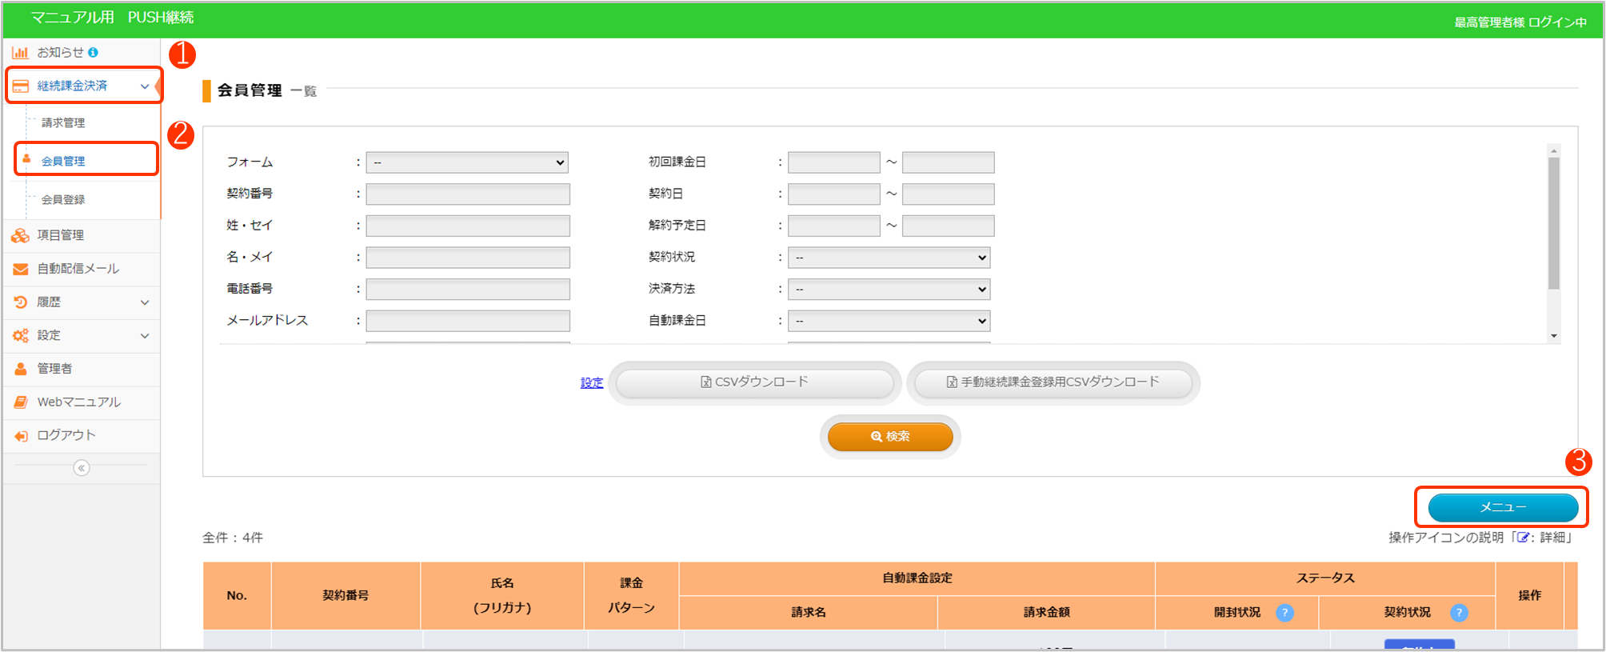Open 会員登録 in the sidebar
This screenshot has height=652, width=1606.
63,200
